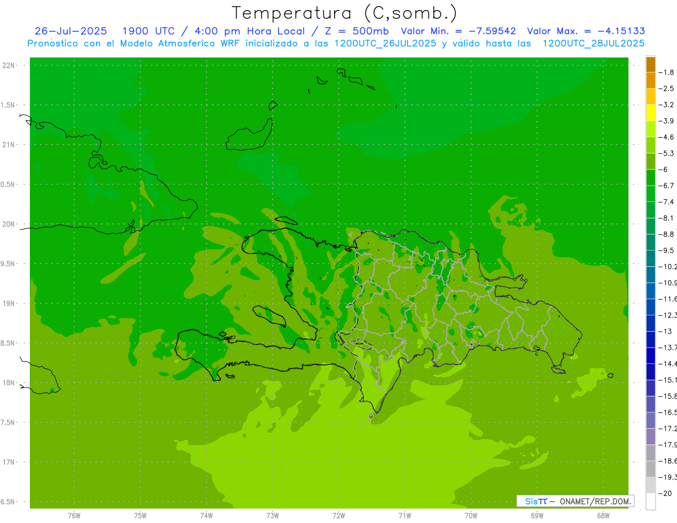
Task: Click the '26-Jul-2025' date text
Action: tap(71, 31)
